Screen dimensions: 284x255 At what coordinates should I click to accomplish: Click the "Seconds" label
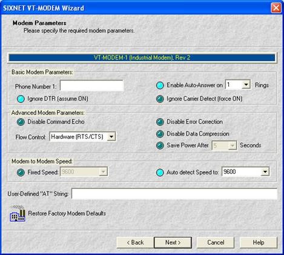pyautogui.click(x=251, y=145)
